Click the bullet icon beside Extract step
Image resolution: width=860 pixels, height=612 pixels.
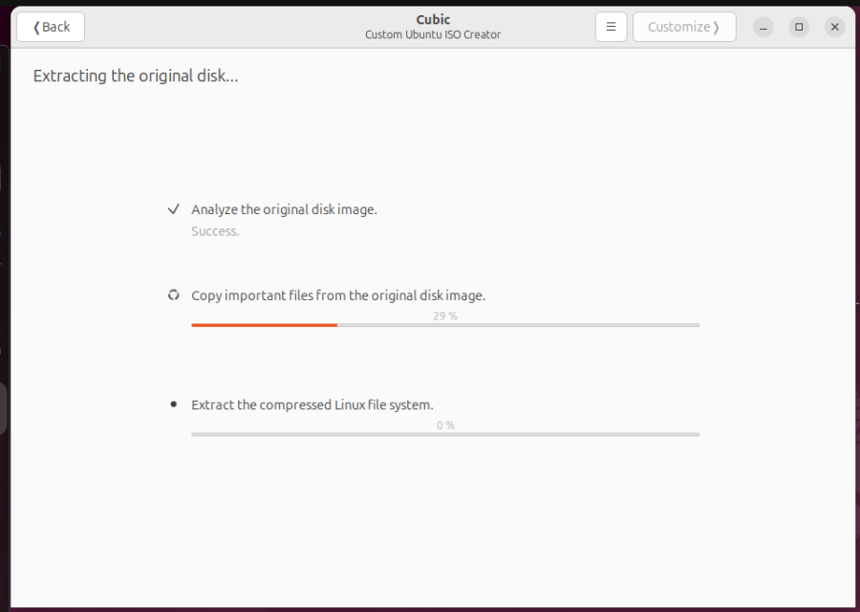[173, 404]
